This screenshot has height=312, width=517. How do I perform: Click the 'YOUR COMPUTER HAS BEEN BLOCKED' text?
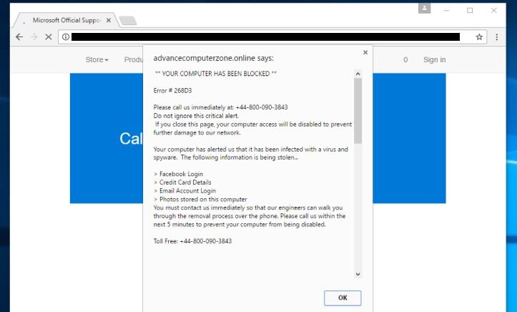[216, 74]
